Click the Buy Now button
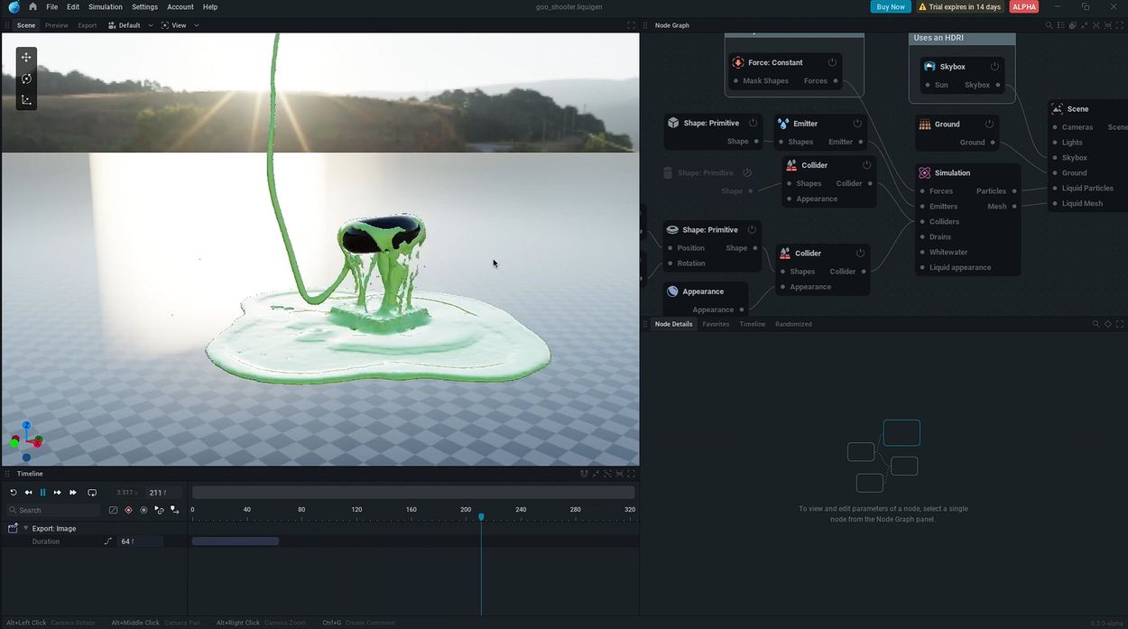Viewport: 1128px width, 629px height. (x=890, y=7)
